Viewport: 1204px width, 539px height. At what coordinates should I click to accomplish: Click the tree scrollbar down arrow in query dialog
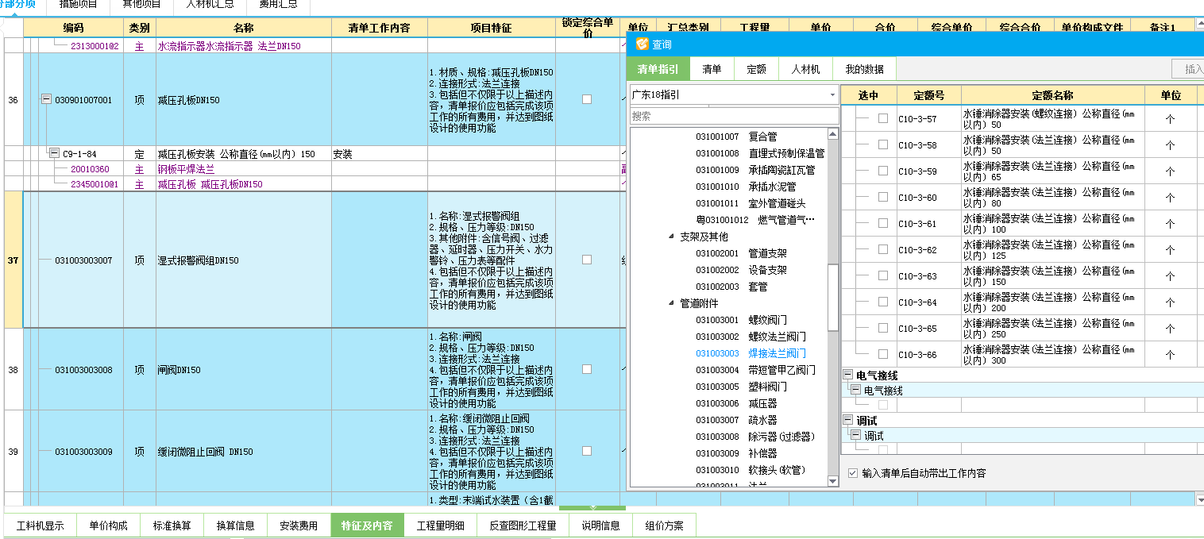click(x=832, y=481)
